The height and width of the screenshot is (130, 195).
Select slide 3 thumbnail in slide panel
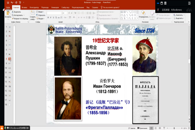click(x=9, y=36)
